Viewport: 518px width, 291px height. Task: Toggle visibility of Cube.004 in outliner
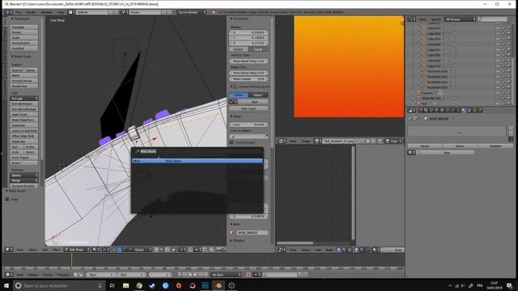(498, 33)
